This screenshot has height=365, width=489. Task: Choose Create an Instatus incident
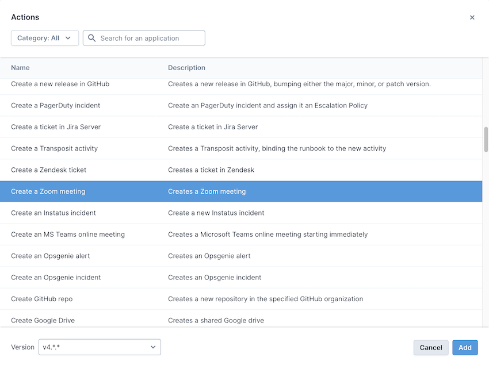point(54,213)
